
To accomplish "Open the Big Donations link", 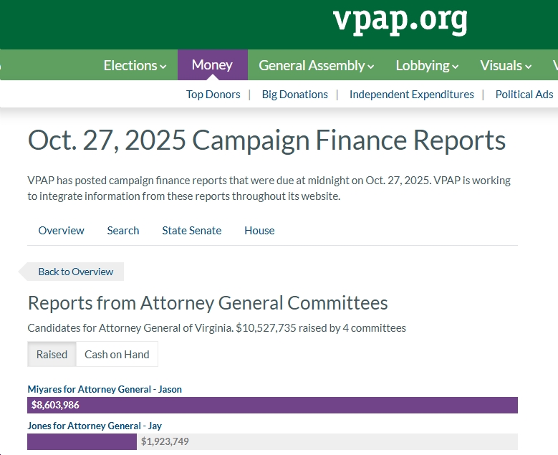I will pyautogui.click(x=294, y=95).
